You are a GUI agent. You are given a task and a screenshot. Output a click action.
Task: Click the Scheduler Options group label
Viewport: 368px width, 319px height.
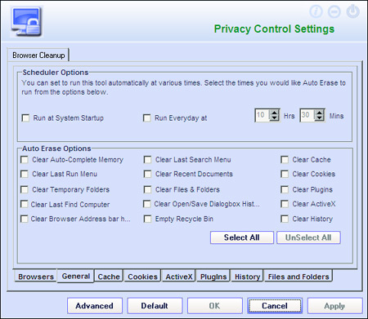pyautogui.click(x=56, y=73)
